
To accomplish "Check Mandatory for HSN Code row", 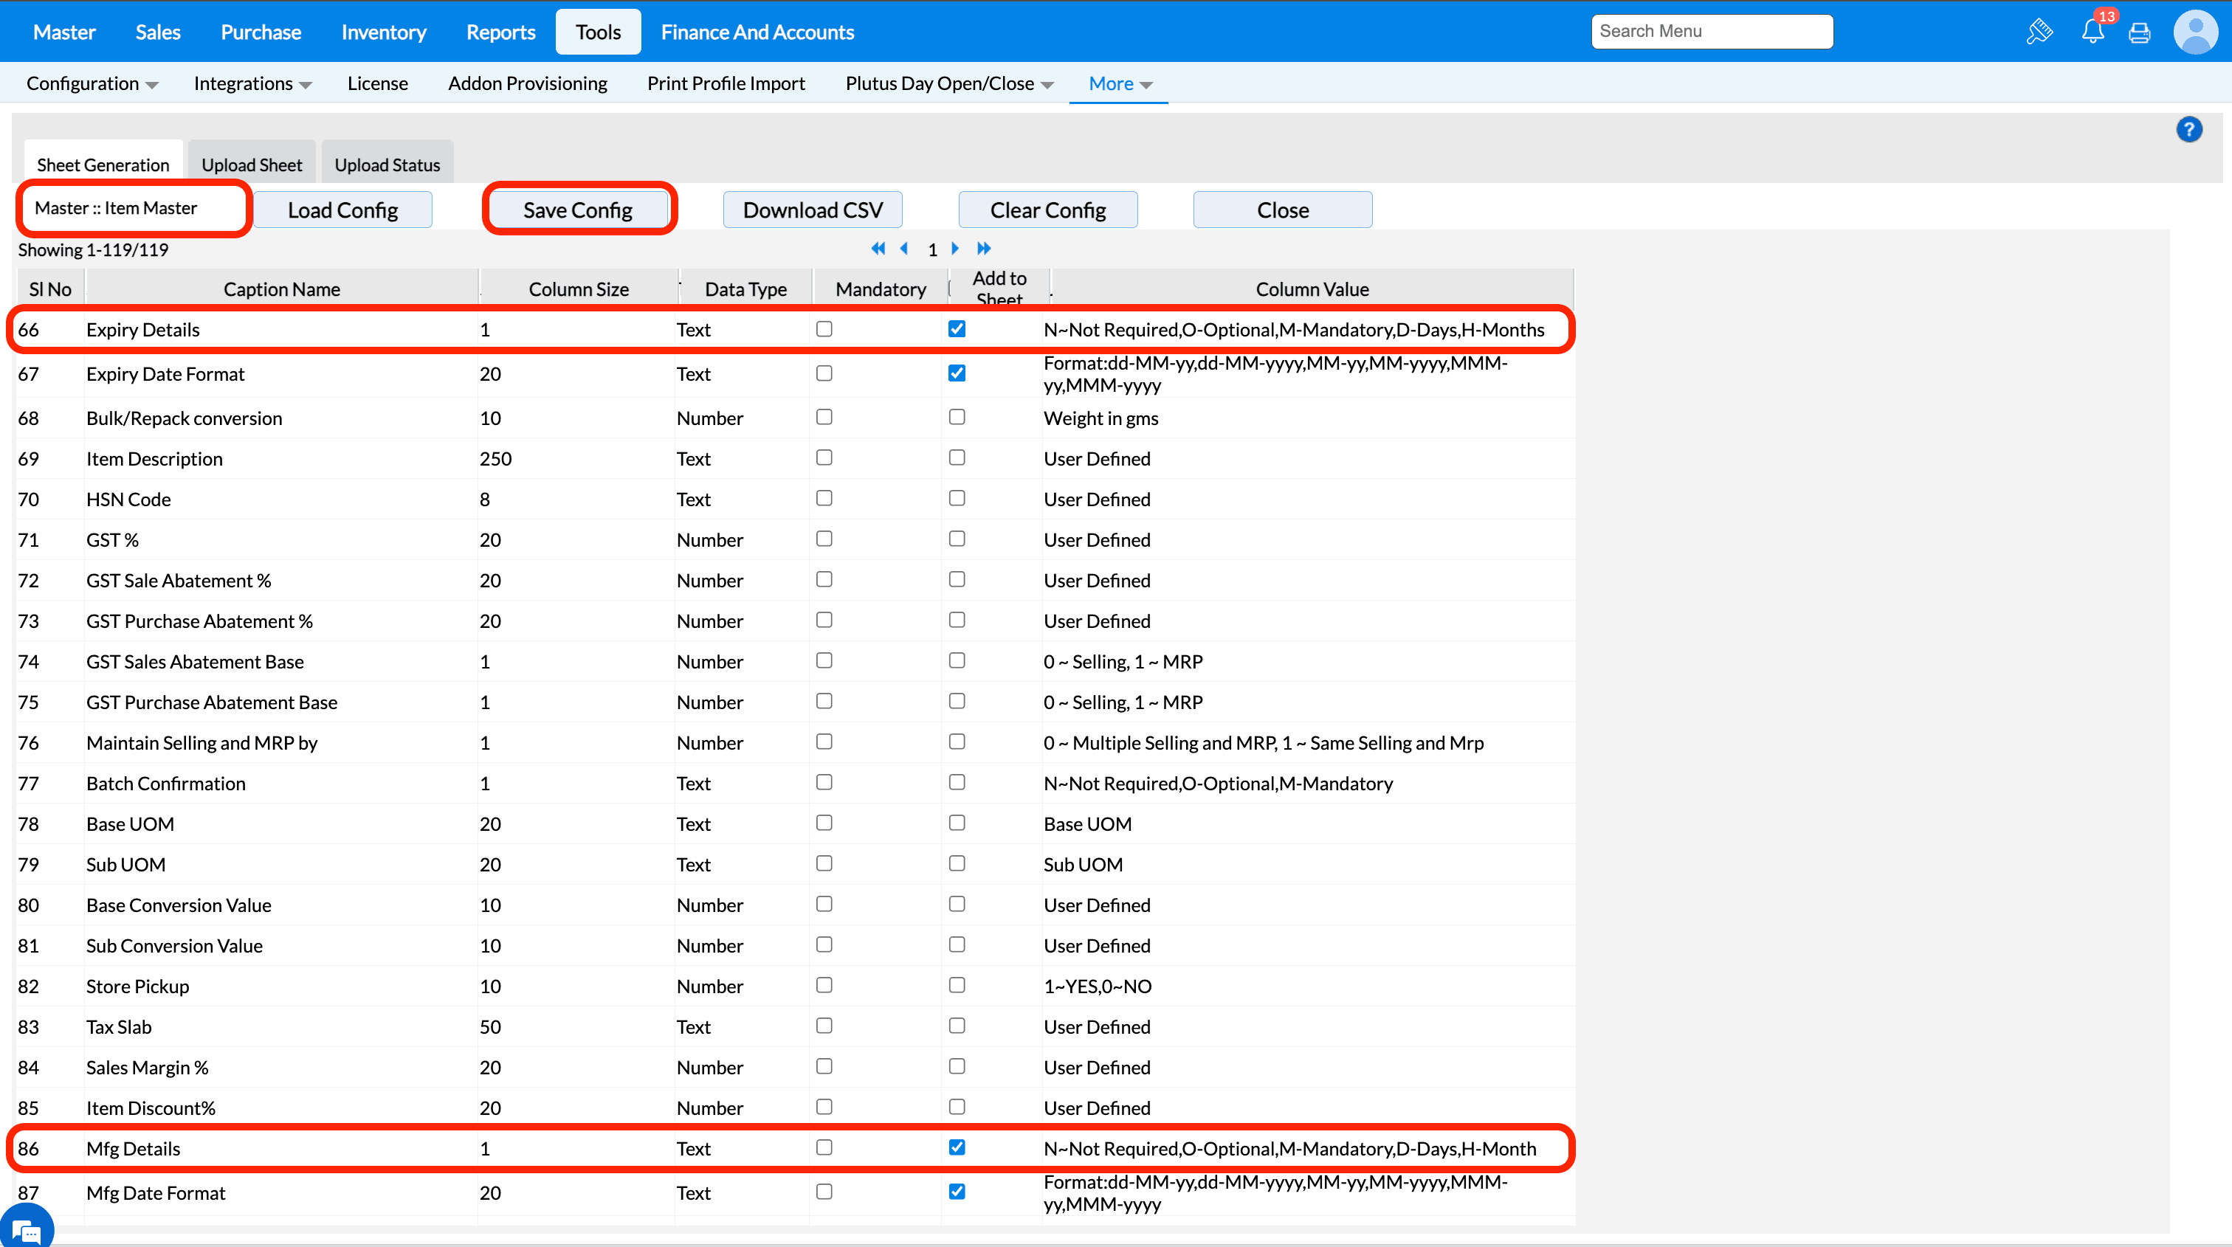I will [824, 498].
